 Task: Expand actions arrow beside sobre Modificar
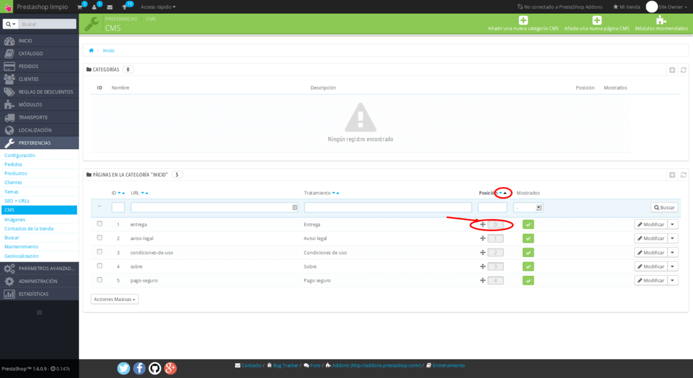(x=673, y=266)
